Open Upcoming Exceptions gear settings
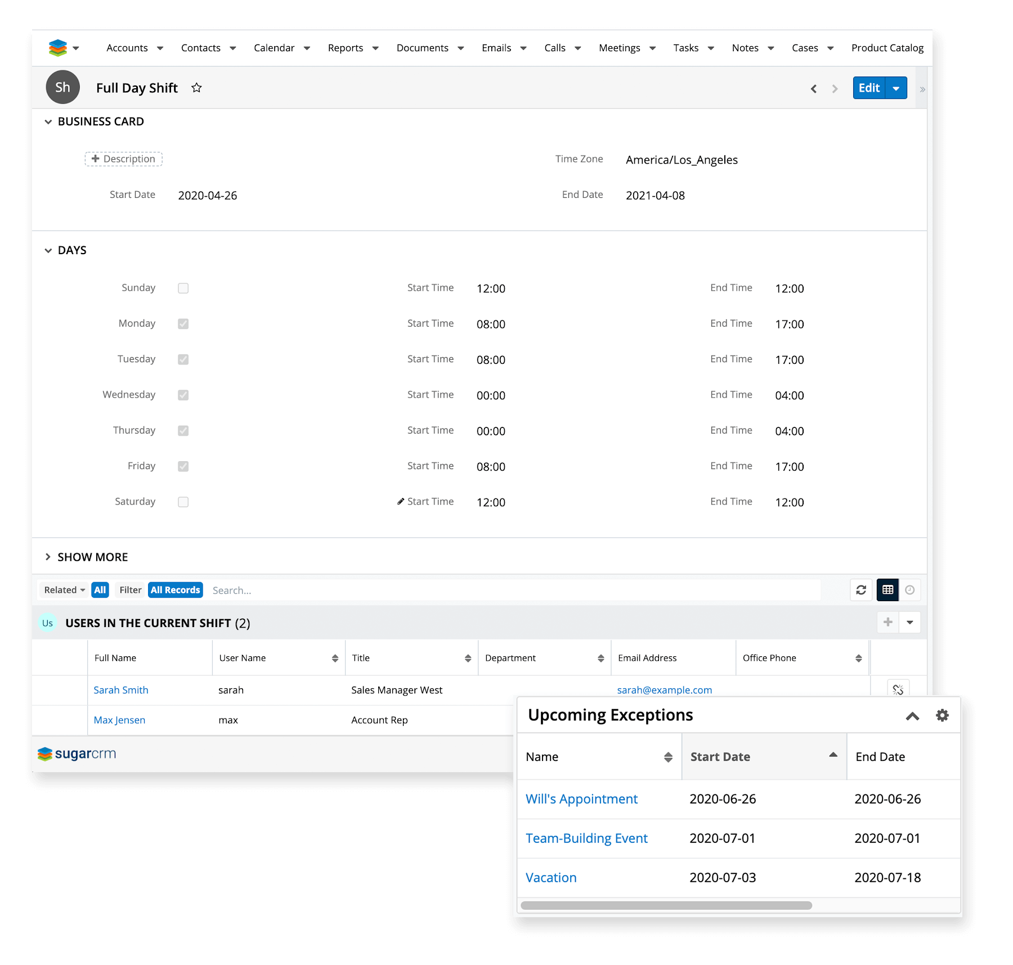The width and height of the screenshot is (1013, 965). (942, 715)
